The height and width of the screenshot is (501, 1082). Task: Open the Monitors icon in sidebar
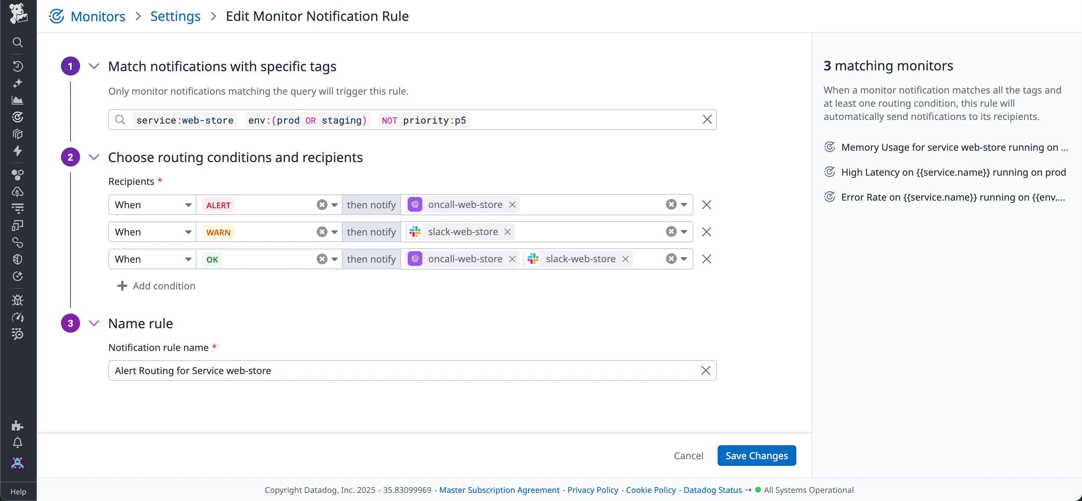(x=18, y=117)
